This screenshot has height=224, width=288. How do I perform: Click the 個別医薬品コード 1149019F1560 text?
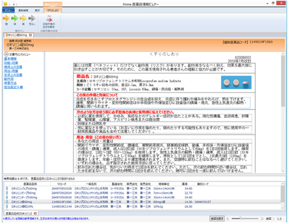pos(247,42)
